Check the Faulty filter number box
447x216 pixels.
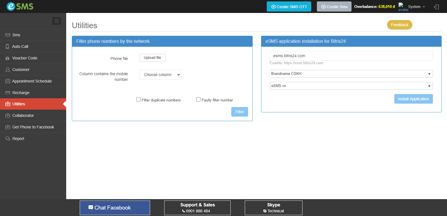point(198,99)
